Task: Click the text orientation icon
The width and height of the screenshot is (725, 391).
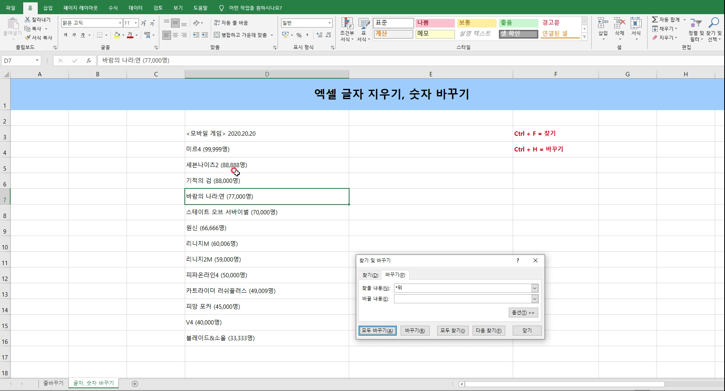Action: [197, 23]
